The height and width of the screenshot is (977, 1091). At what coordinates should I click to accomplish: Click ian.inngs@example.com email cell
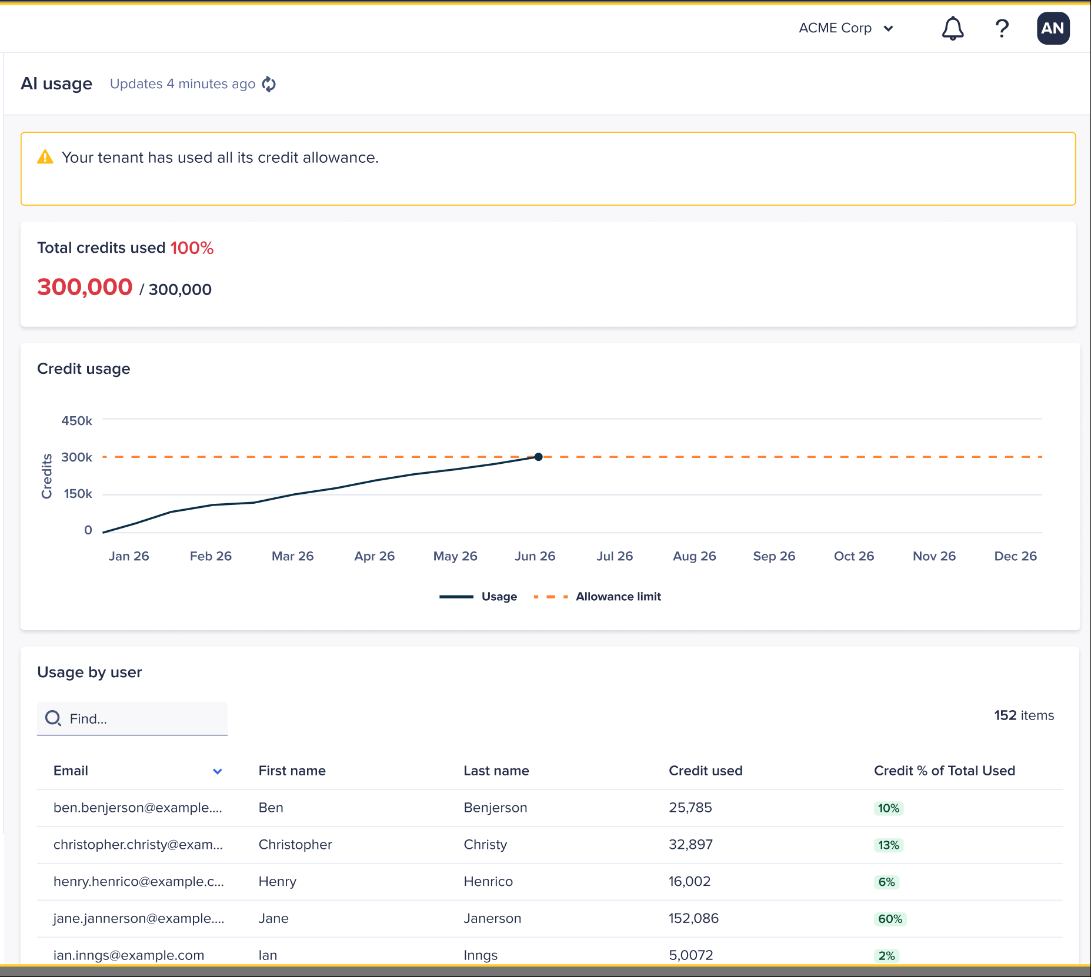click(129, 955)
